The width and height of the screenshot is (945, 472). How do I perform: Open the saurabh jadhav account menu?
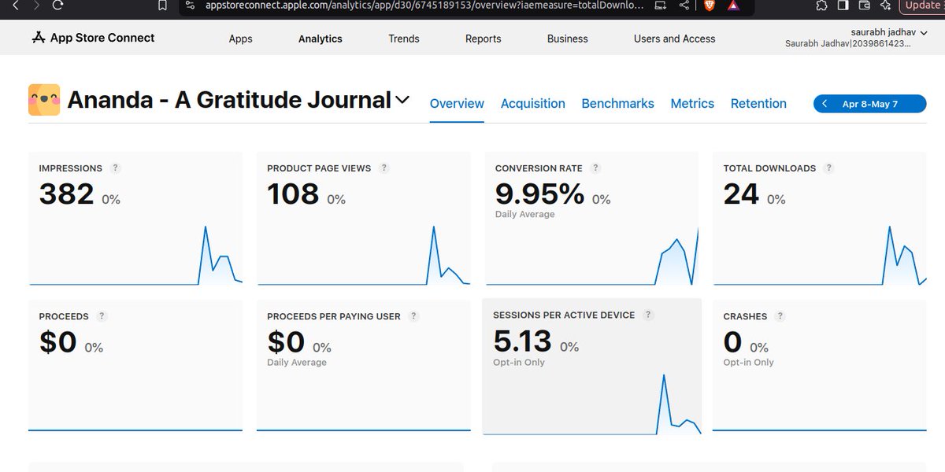pyautogui.click(x=889, y=31)
